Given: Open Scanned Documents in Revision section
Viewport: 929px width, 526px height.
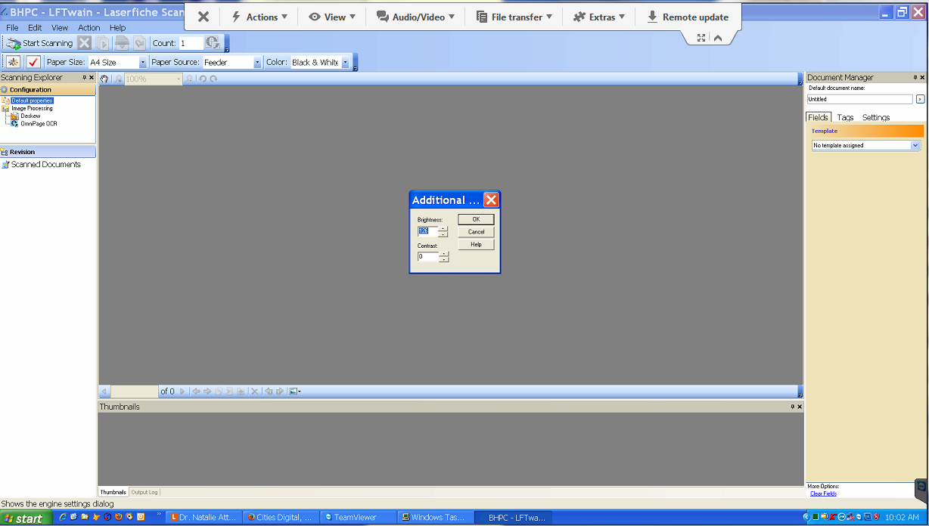Looking at the screenshot, I should (x=45, y=165).
